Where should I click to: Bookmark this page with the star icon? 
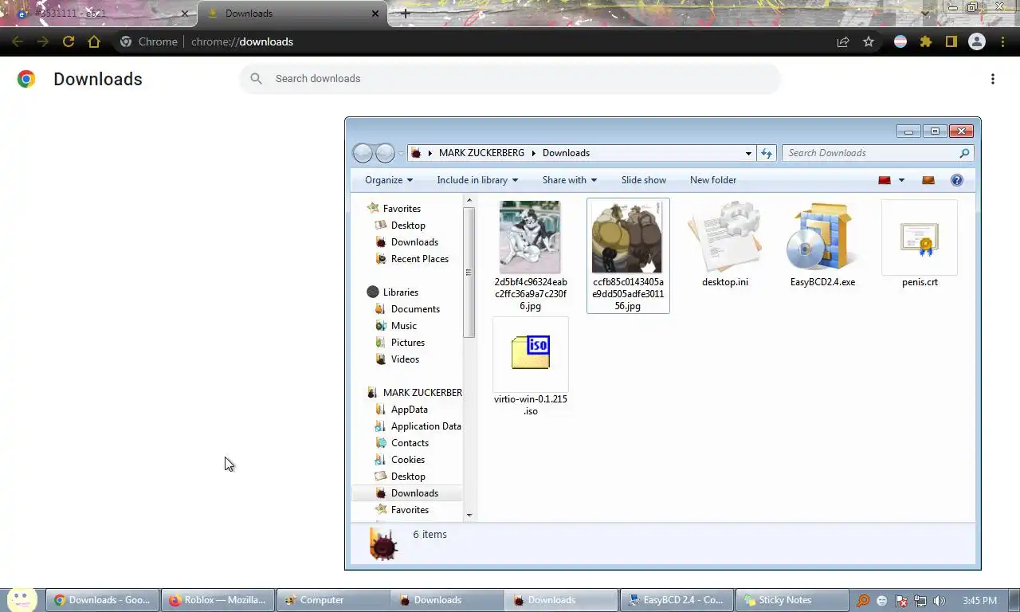[x=869, y=41]
